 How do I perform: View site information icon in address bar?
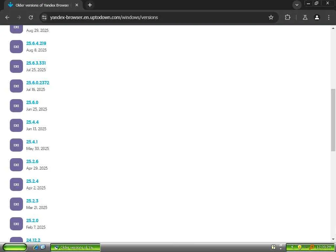coord(44,17)
